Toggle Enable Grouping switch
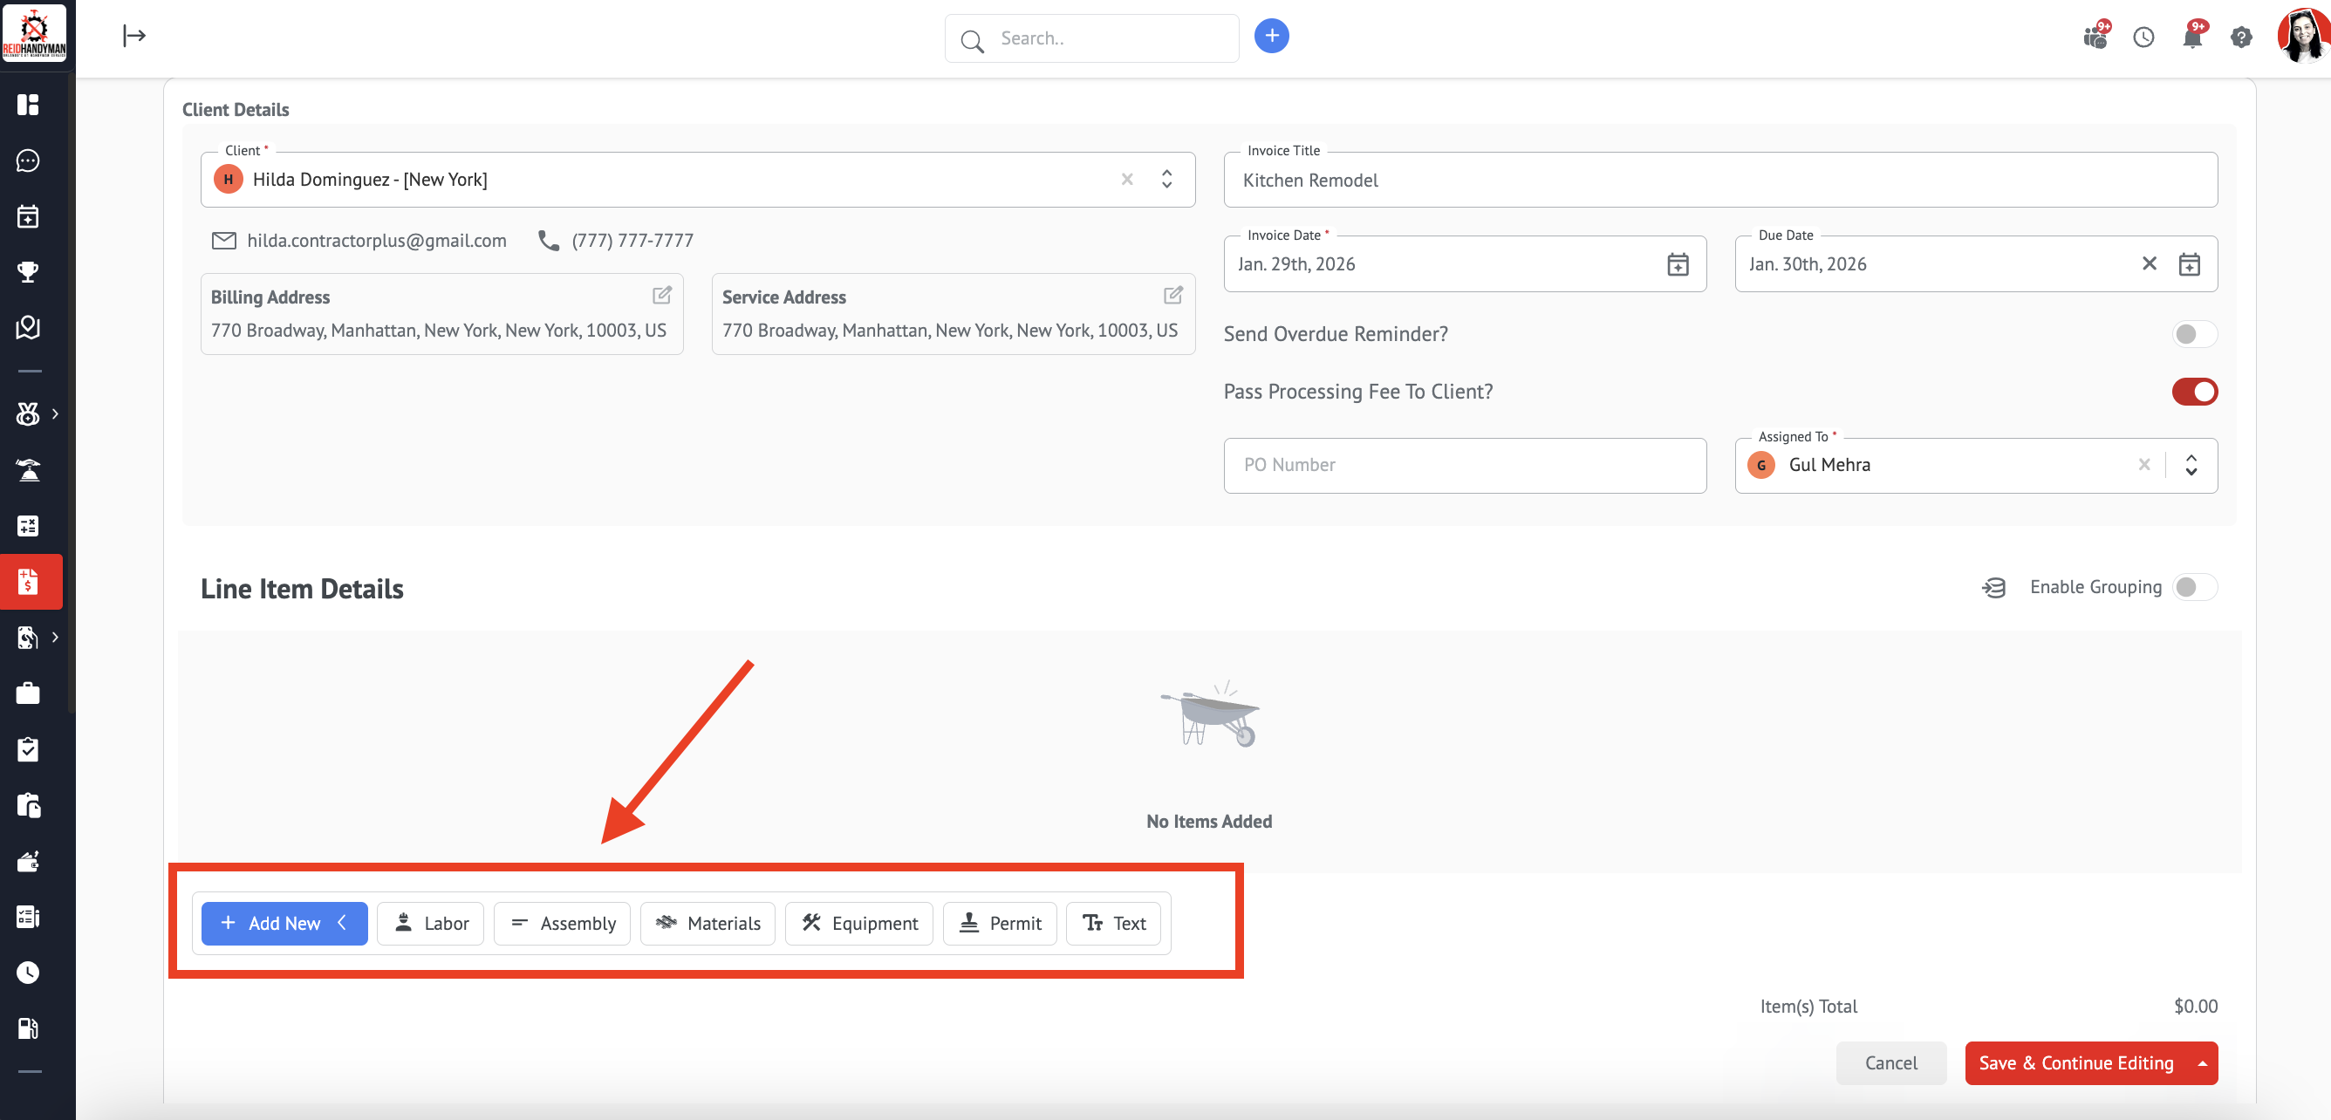This screenshot has width=2331, height=1120. pyautogui.click(x=2193, y=587)
